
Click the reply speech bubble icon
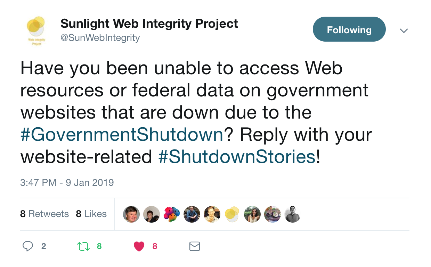point(28,246)
